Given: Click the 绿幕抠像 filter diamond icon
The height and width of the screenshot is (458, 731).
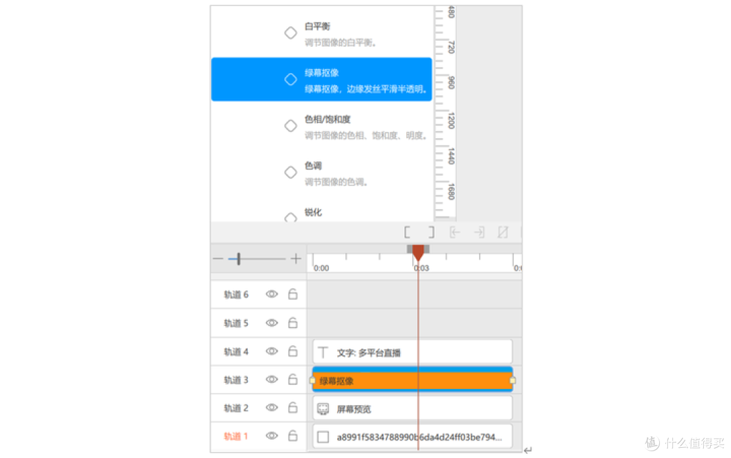Looking at the screenshot, I should click(290, 79).
